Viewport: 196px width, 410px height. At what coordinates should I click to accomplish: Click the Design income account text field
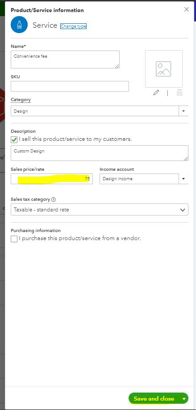(139, 179)
